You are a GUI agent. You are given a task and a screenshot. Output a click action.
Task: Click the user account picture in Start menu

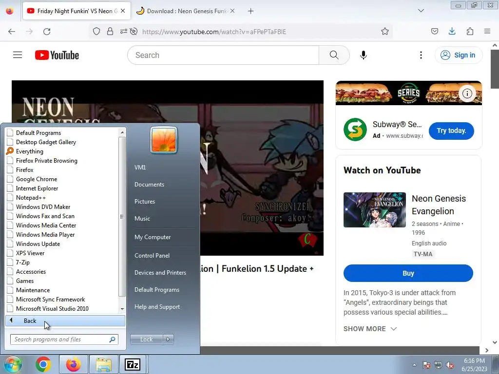pos(164,140)
